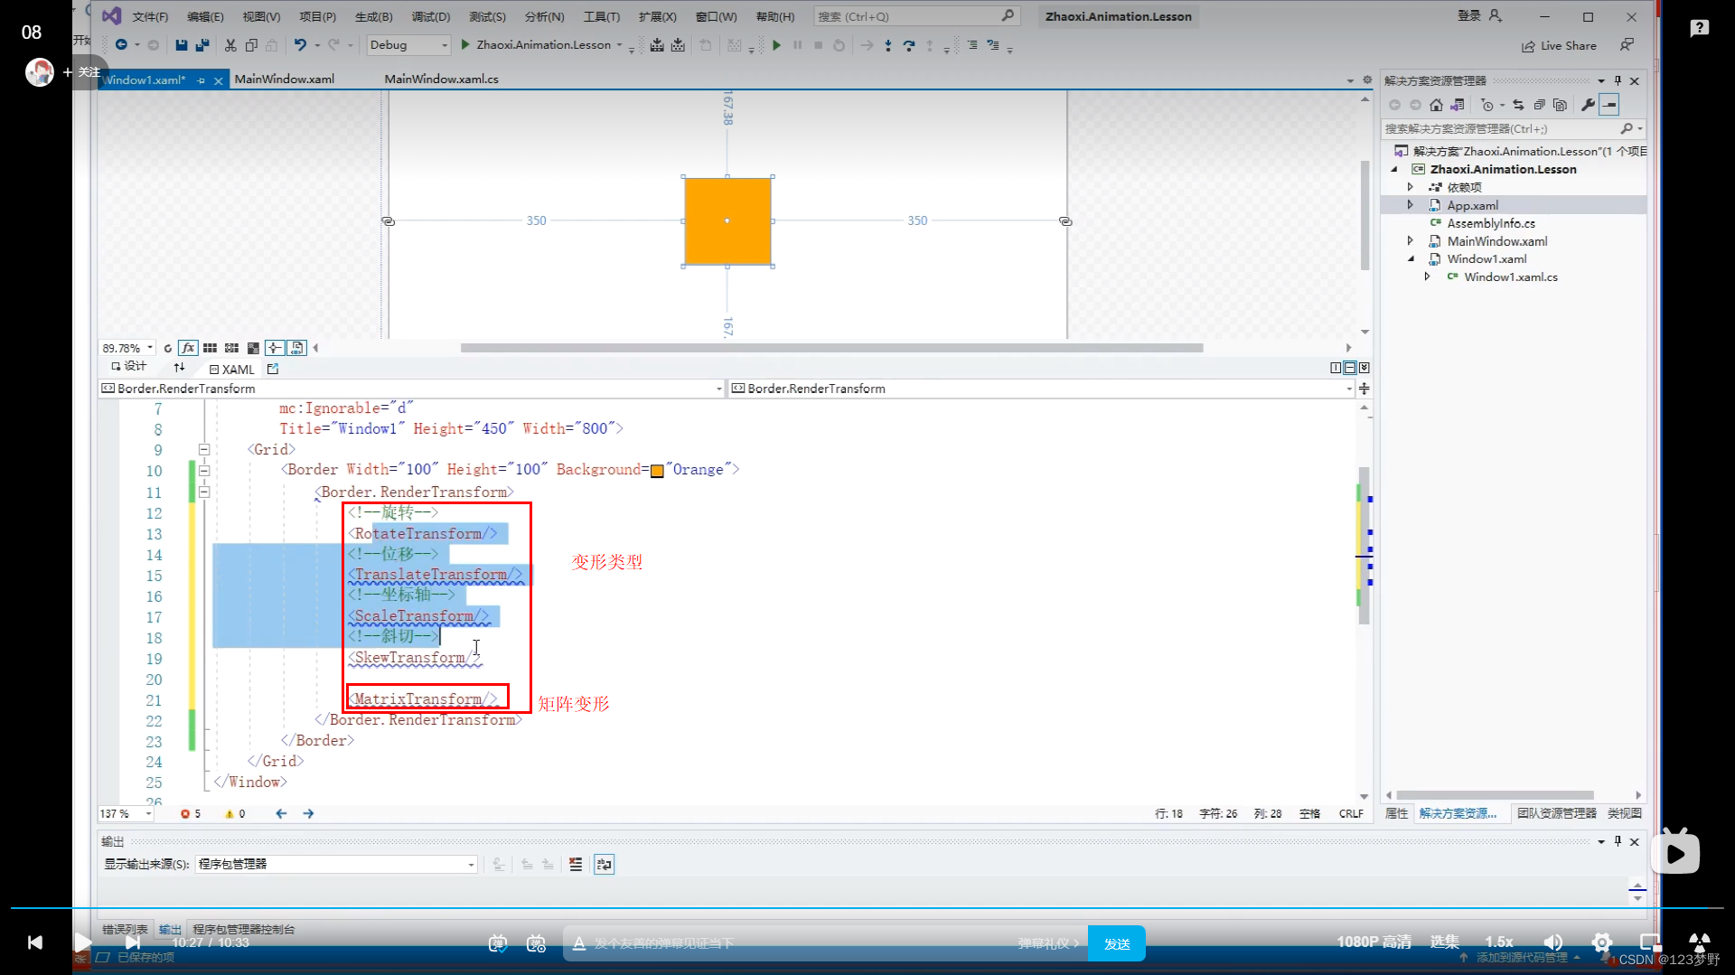
Task: Click the Save file icon in toolbar
Action: coord(181,45)
